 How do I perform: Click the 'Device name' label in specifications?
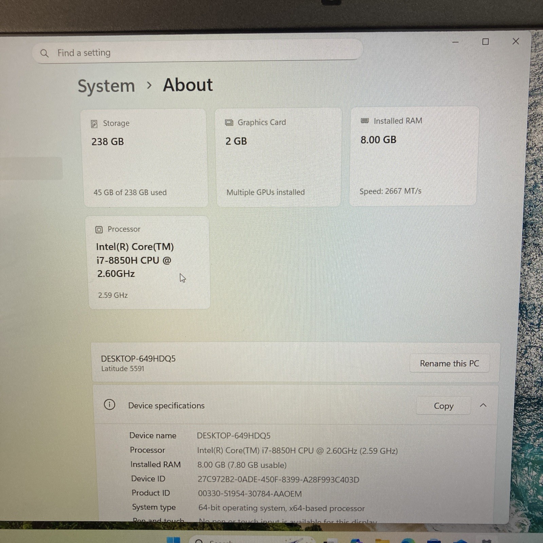(x=153, y=435)
